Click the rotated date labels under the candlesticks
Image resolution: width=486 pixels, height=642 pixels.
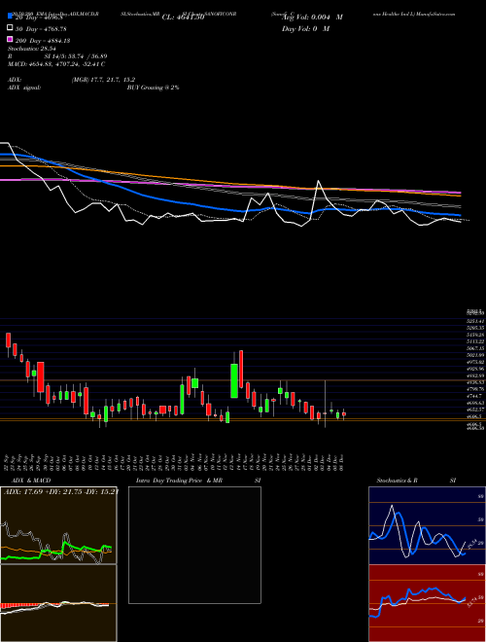174,462
